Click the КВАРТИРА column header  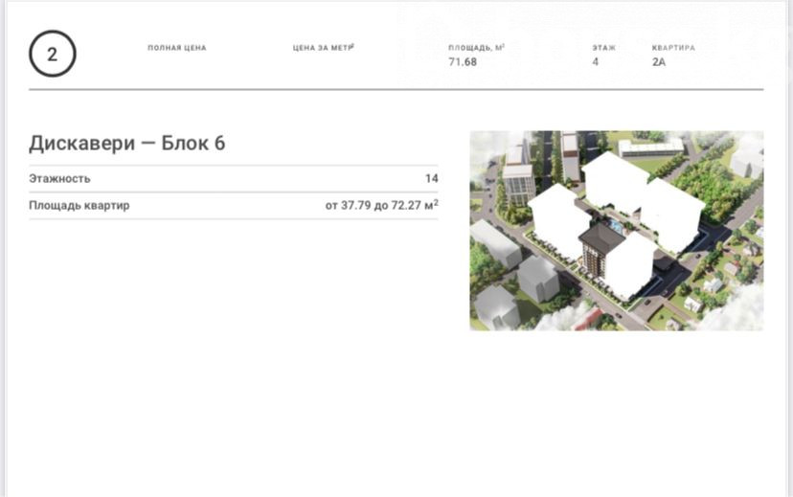673,48
